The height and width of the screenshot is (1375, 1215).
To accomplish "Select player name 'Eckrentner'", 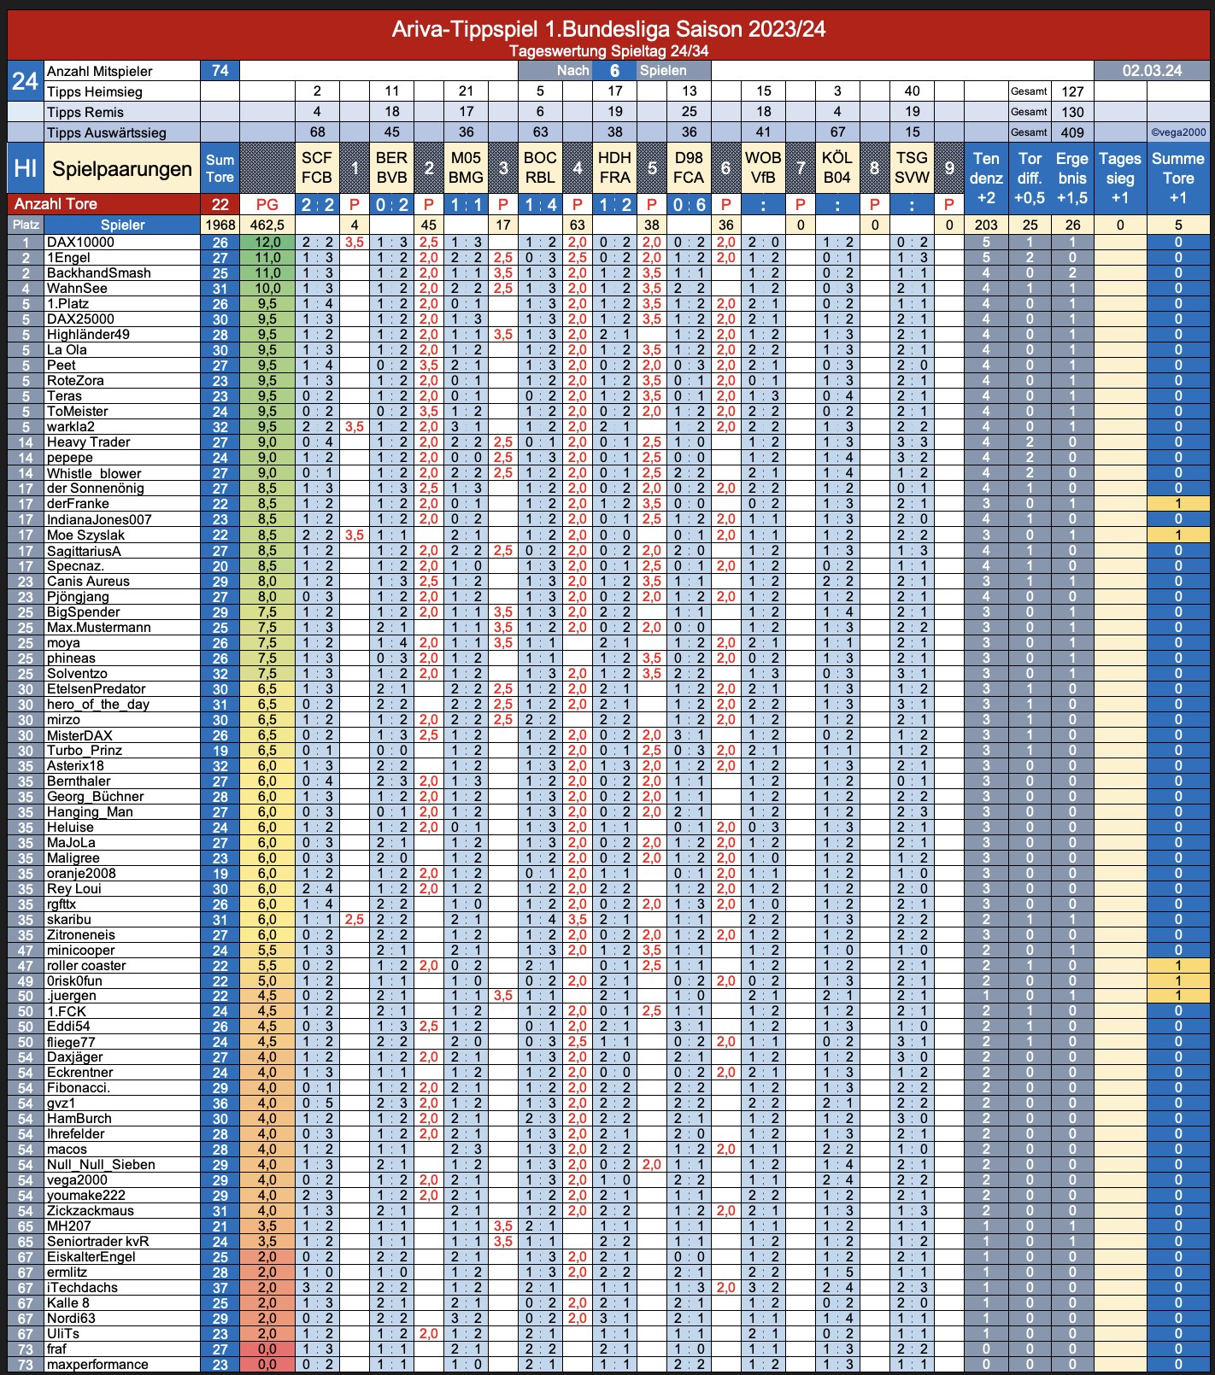I will [79, 1072].
